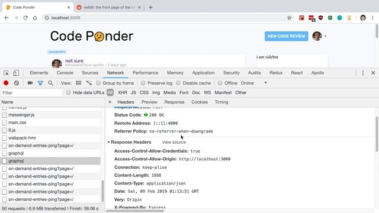Click view source next to Response Headers

(x=174, y=142)
